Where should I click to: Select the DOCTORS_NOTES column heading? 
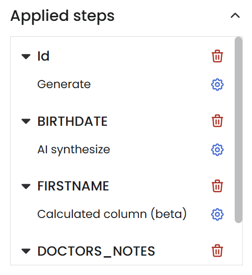(x=96, y=251)
